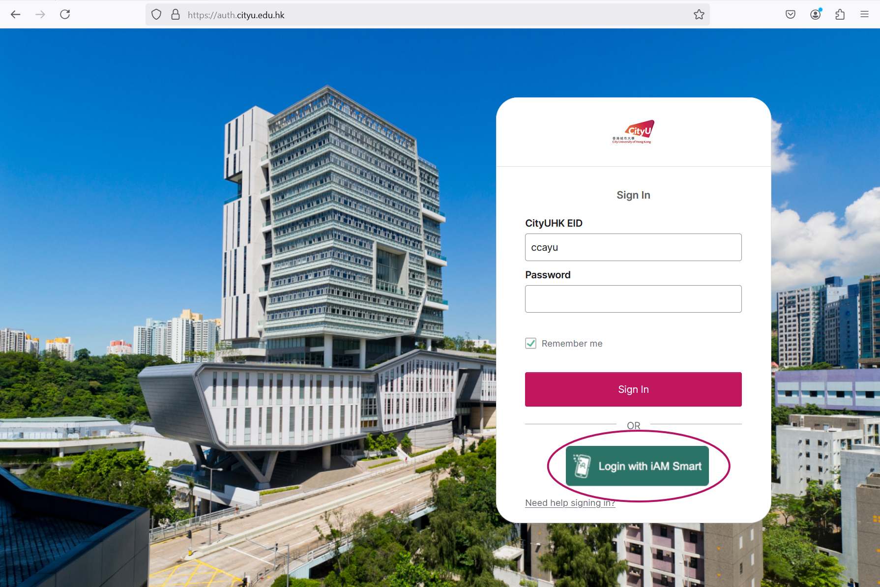
Task: Click the CityU logo
Action: (x=633, y=132)
